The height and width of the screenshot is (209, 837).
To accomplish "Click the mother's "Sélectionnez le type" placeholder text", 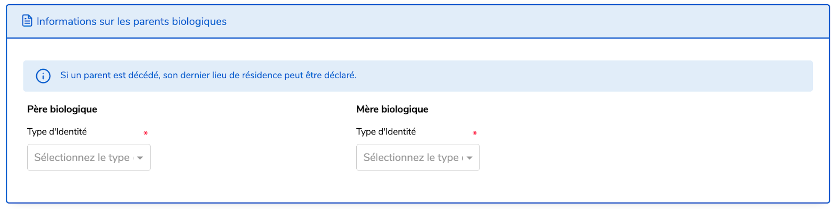I will click(412, 157).
